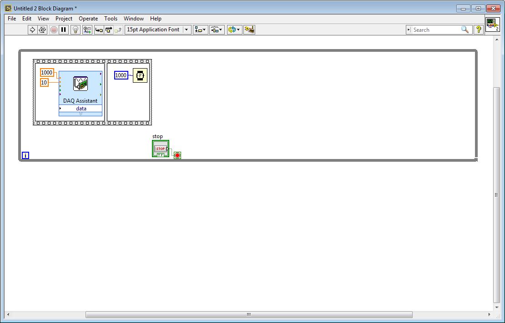Click scroll up arrow

pos(496,40)
